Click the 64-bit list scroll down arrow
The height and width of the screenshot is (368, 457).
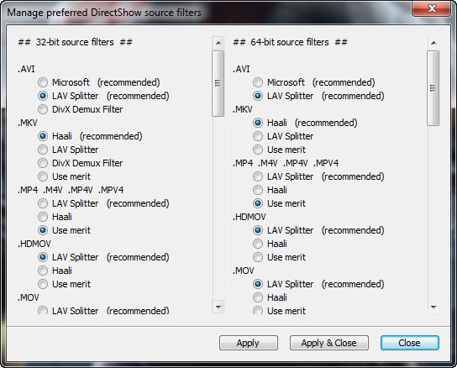coord(433,307)
